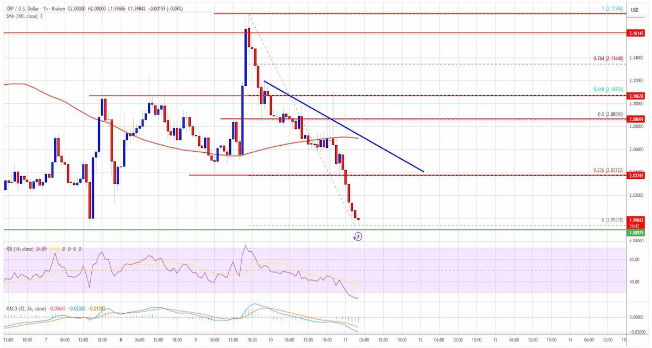652x348 pixels.
Task: Click the purple sparkle icon below the price line
Action: 354,238
